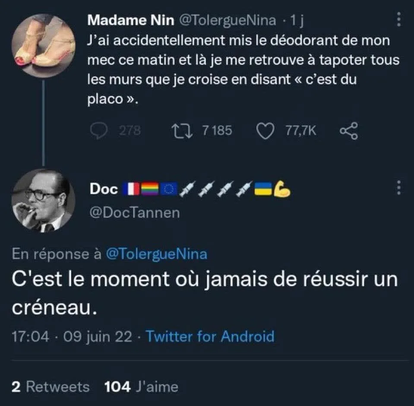The width and height of the screenshot is (414, 406).
Task: Click the Madame Nin display name
Action: click(131, 20)
